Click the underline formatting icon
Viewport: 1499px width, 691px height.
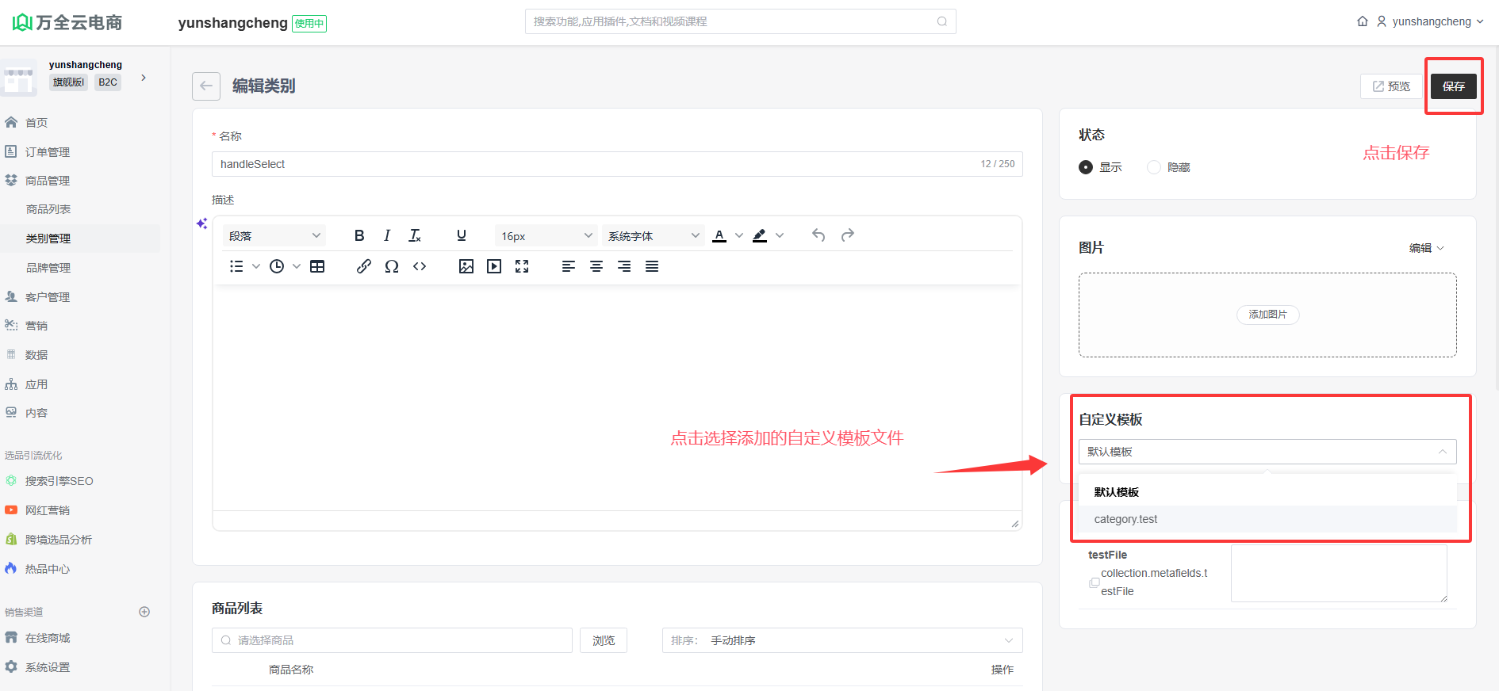pyautogui.click(x=462, y=235)
